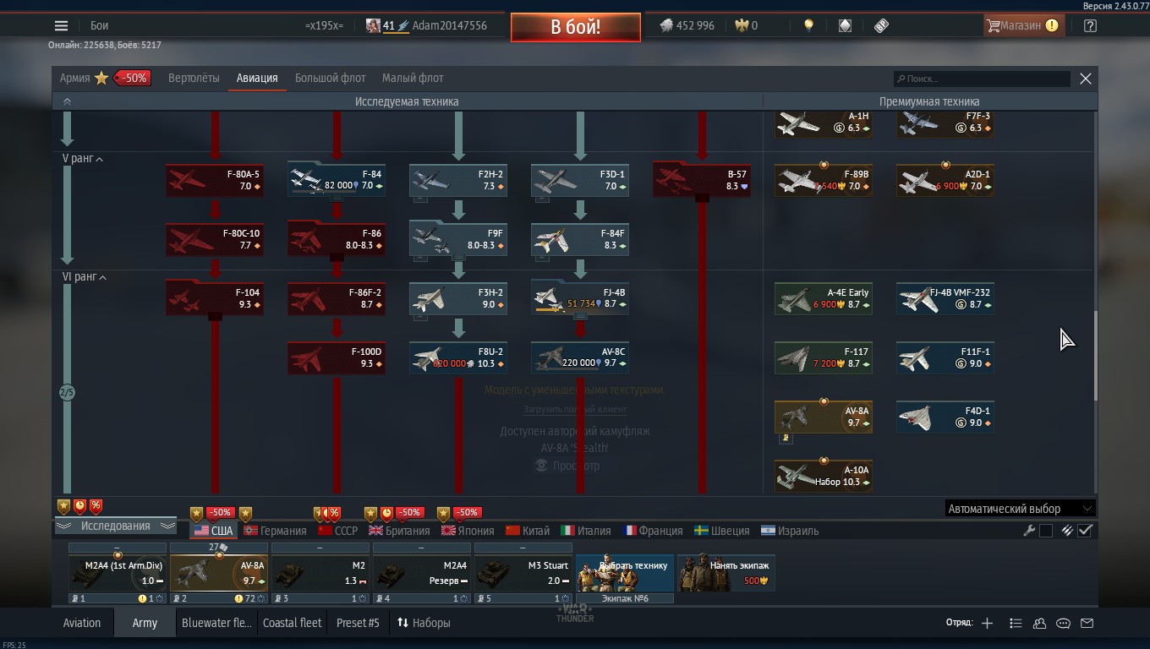Select the Япония nation tab

[x=467, y=531]
